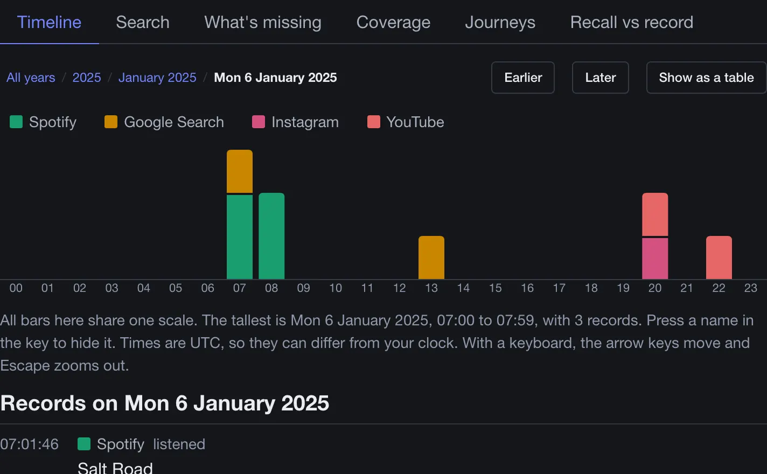Image resolution: width=767 pixels, height=474 pixels.
Task: Toggle Google Search in the key
Action: point(164,122)
